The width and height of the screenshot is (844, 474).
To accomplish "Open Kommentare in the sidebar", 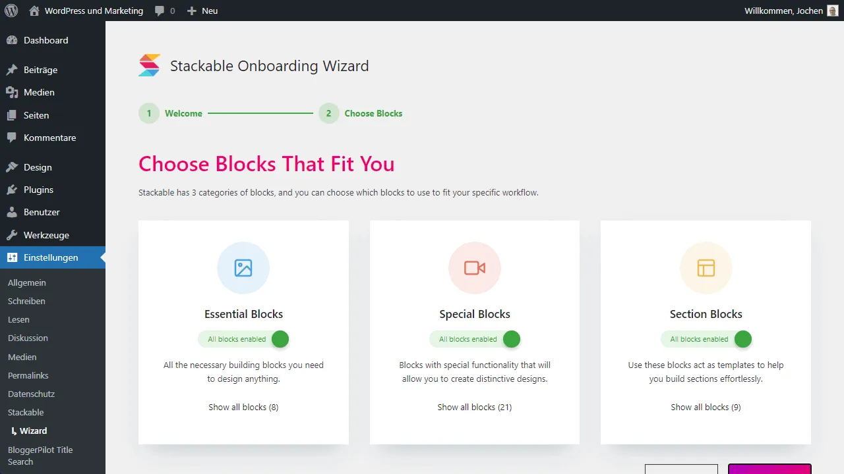I will (x=53, y=138).
